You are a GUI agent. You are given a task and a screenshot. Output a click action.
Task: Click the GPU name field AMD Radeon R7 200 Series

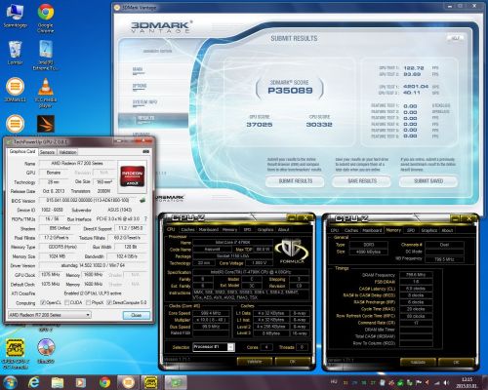(x=77, y=163)
